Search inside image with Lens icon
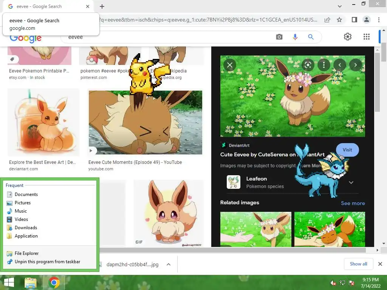The width and height of the screenshot is (387, 290). [x=308, y=65]
